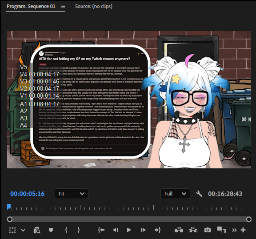Click the V2 00:08:04:17 overlay timecode
The image size is (256, 239).
(40, 88)
